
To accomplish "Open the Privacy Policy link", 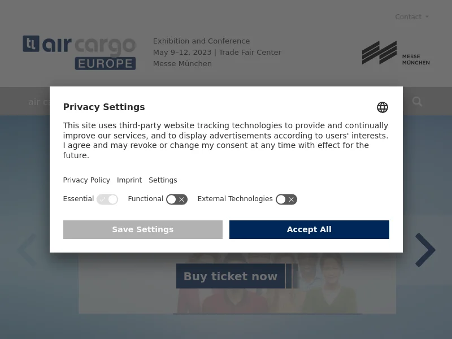I will tap(86, 180).
